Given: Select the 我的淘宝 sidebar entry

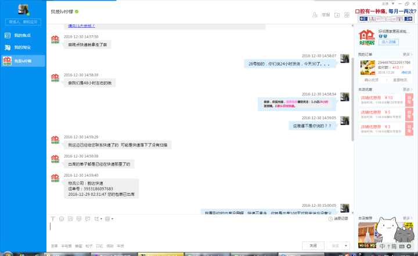Looking at the screenshot, I should (23, 47).
